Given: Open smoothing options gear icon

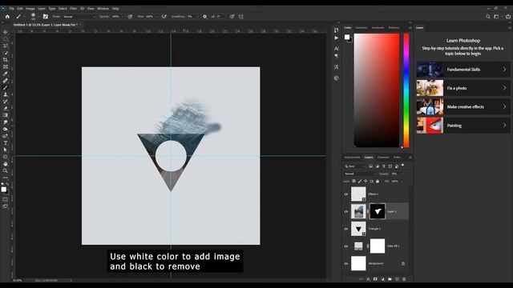Looking at the screenshot, I should pyautogui.click(x=205, y=16).
